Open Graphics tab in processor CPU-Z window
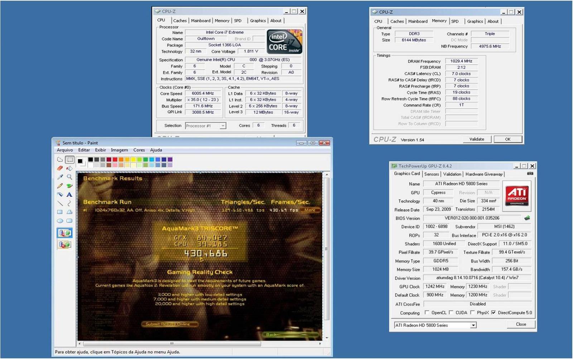The height and width of the screenshot is (359, 573). pyautogui.click(x=258, y=21)
